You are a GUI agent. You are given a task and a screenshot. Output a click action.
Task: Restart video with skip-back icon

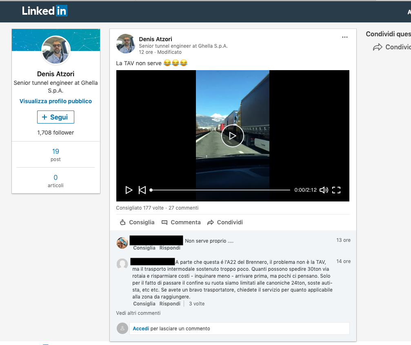point(142,190)
